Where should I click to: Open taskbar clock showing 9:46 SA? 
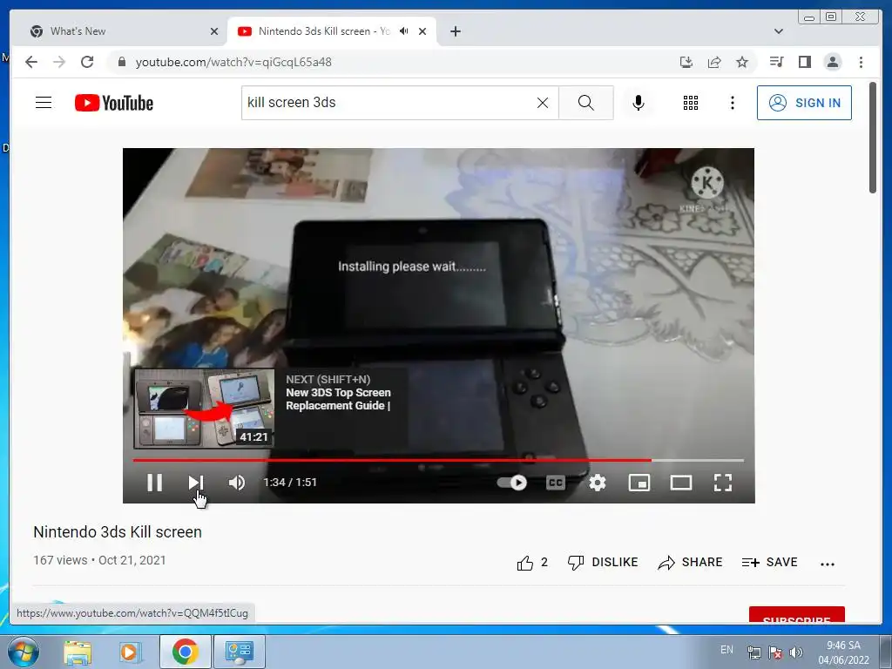tap(843, 652)
